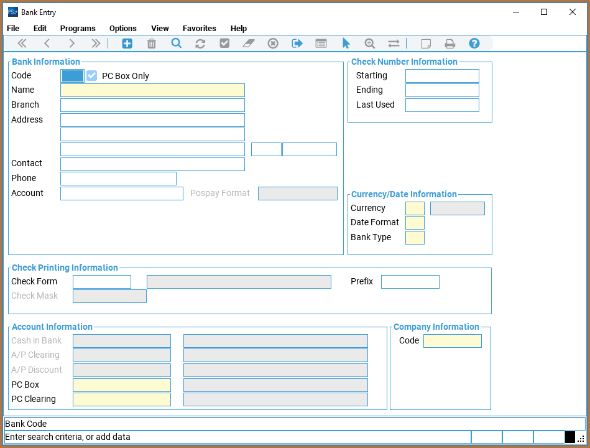
Task: Click the Print icon in toolbar
Action: click(450, 44)
